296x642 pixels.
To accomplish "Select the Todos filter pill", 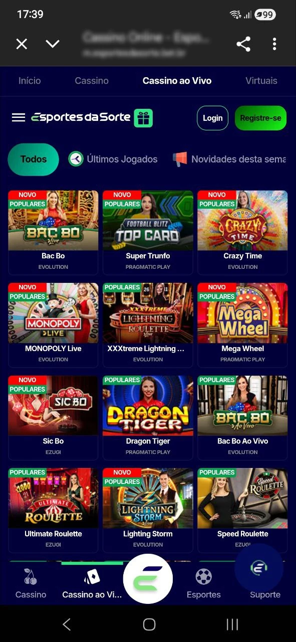I will point(34,159).
